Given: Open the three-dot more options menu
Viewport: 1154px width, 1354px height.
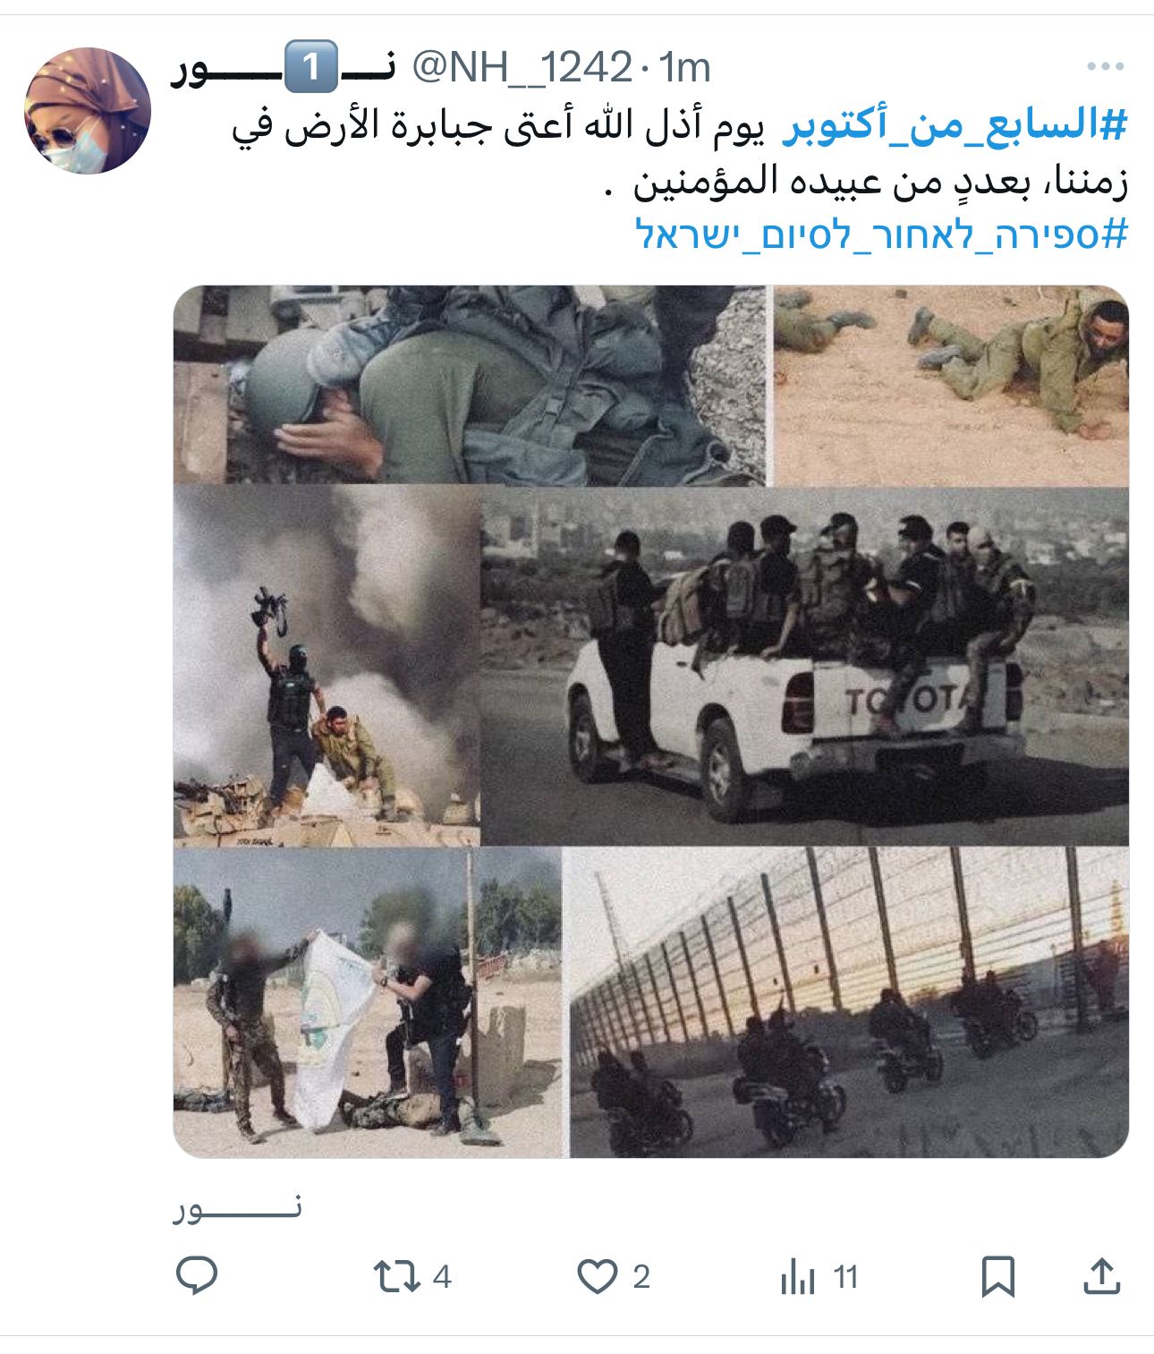Looking at the screenshot, I should point(1106,66).
